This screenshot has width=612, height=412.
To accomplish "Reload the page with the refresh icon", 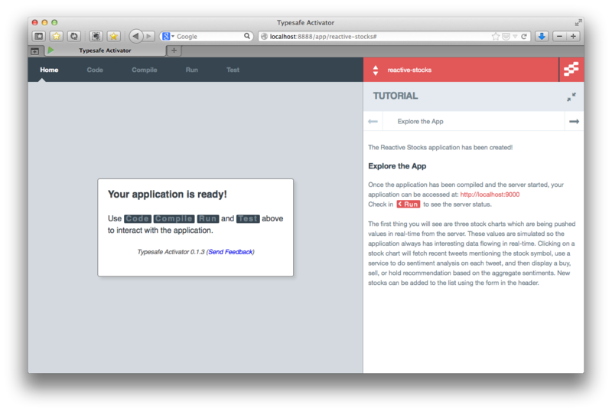I will tap(524, 36).
